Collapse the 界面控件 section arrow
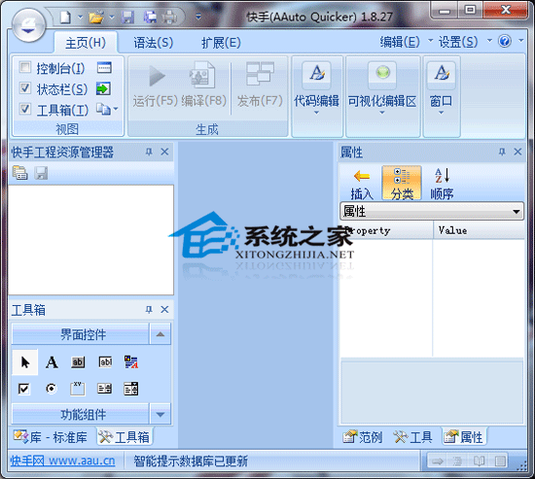 click(160, 334)
